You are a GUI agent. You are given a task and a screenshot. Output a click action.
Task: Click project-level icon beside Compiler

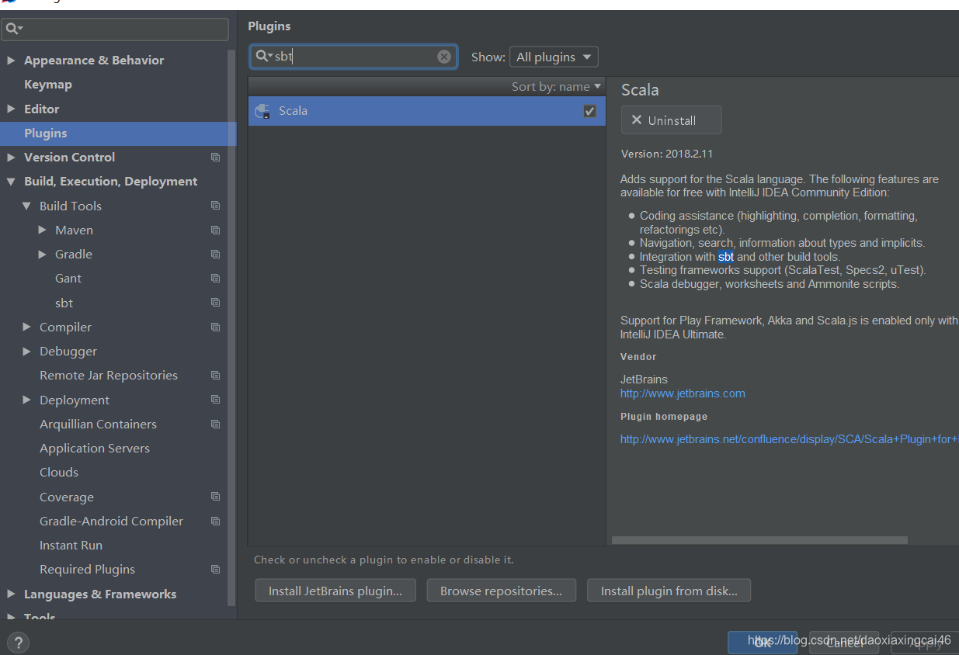point(215,327)
